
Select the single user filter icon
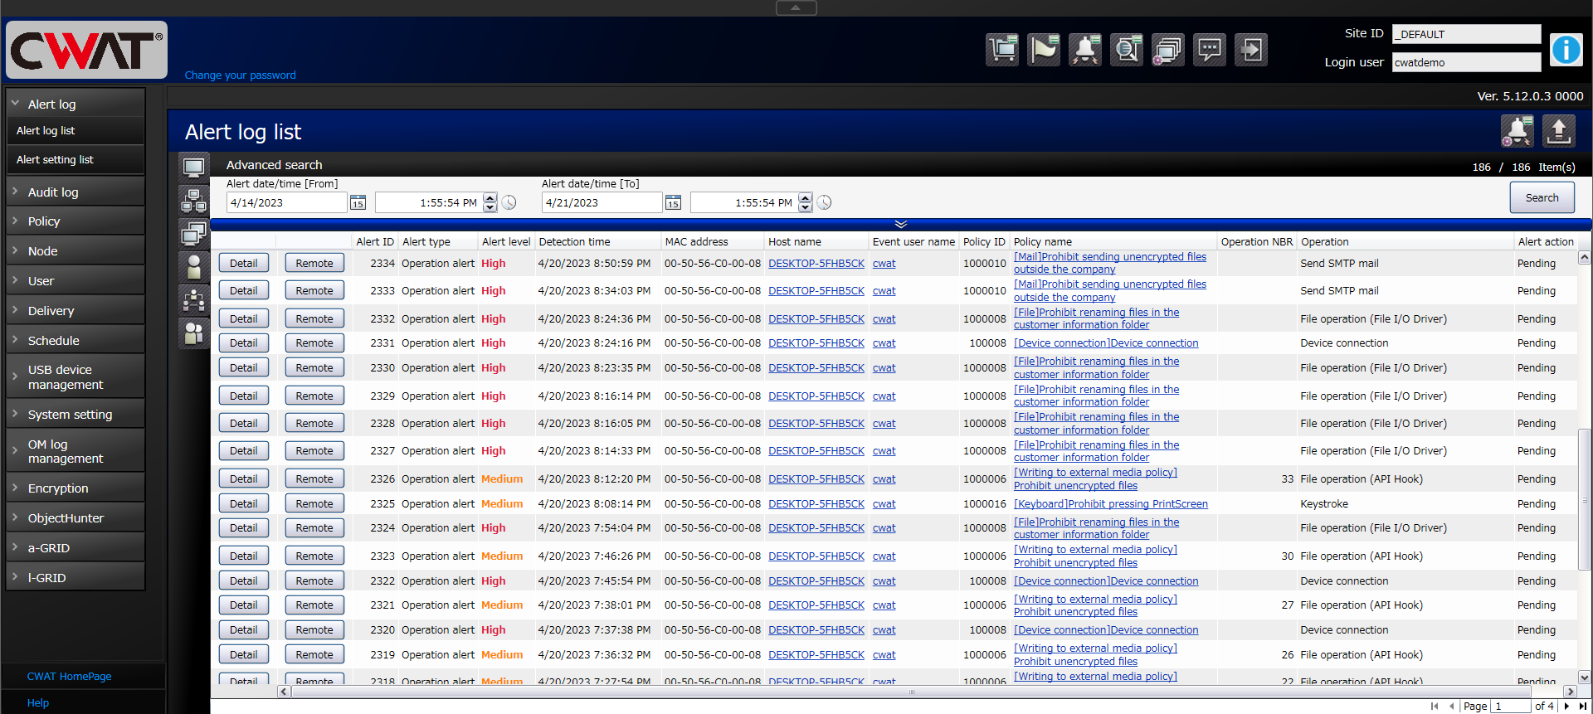[x=194, y=267]
